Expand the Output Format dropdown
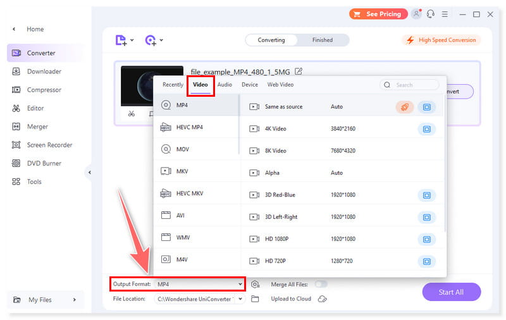The width and height of the screenshot is (506, 320). 240,285
